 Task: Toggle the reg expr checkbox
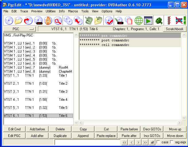(x=172, y=142)
